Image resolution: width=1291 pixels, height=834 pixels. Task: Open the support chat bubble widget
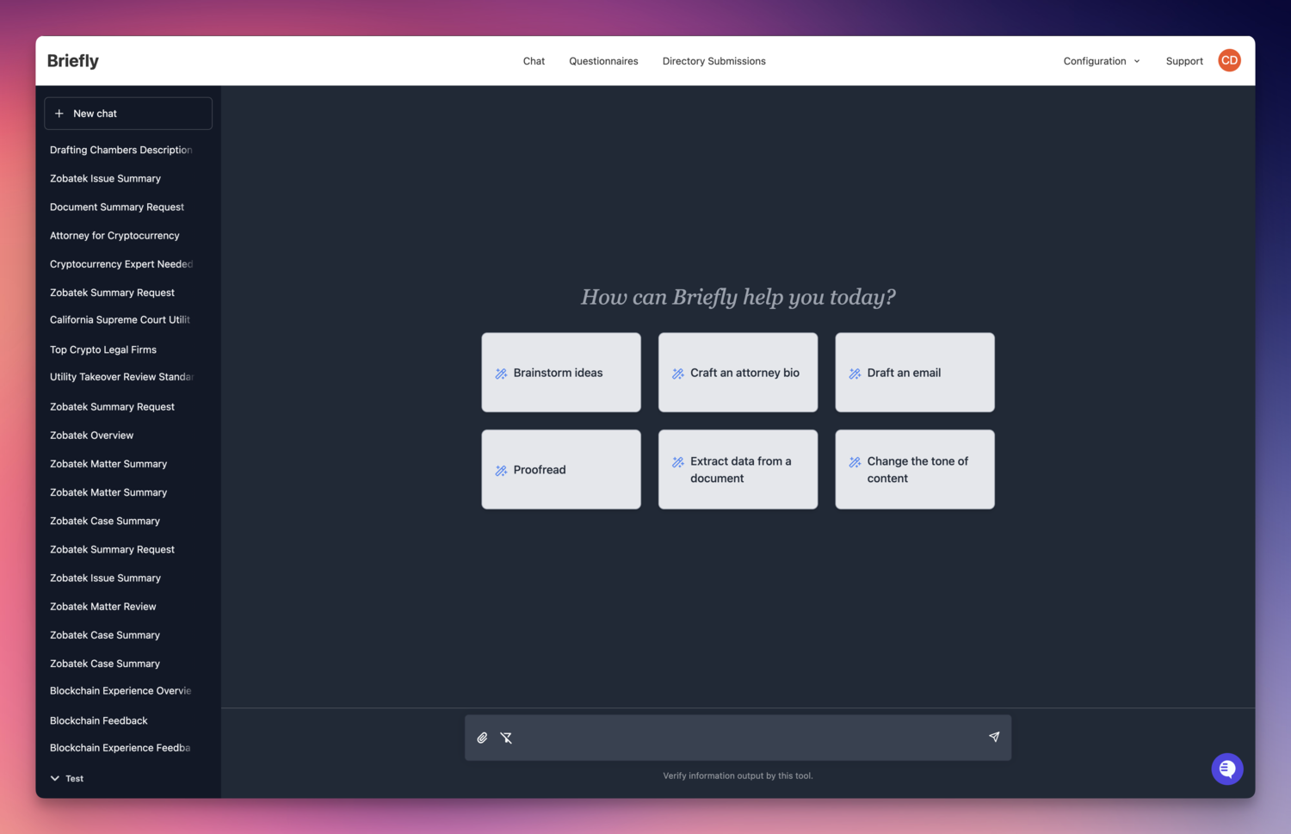pyautogui.click(x=1226, y=769)
